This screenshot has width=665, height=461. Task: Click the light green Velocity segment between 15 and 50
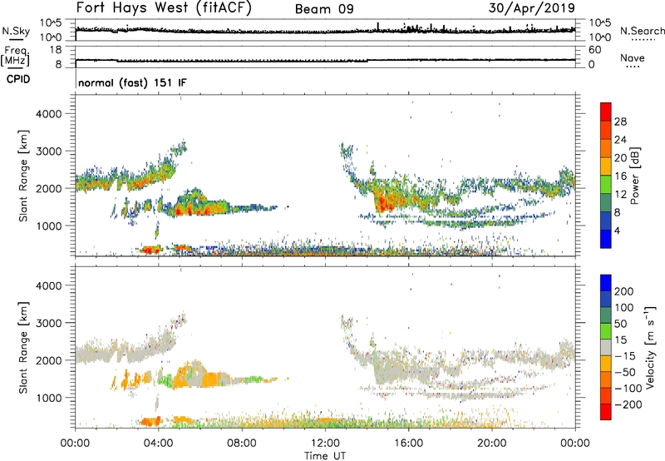[x=606, y=331]
